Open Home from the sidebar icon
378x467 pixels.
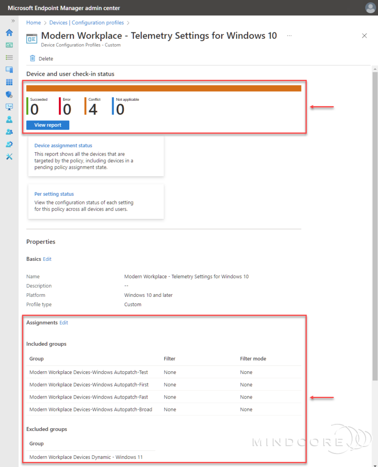(x=9, y=33)
